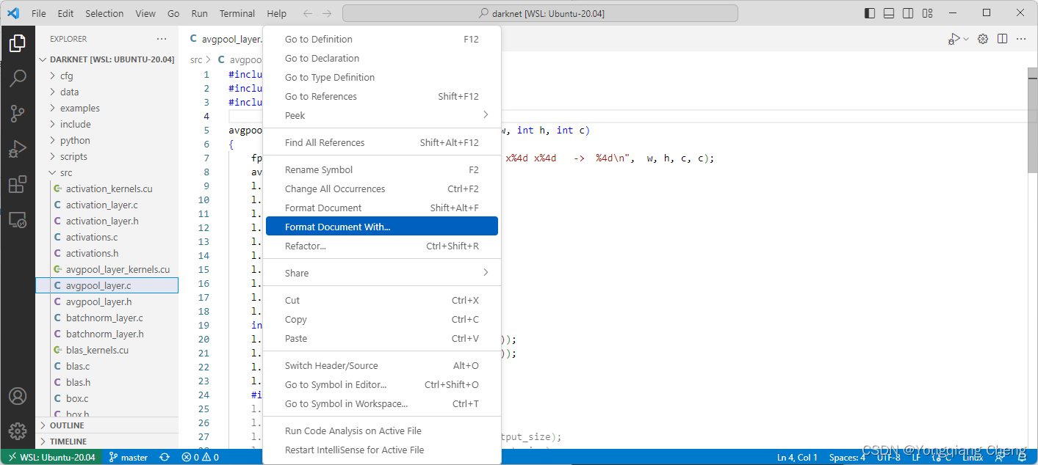Click the WSL: Ubuntu-20.04 remote indicator
Image resolution: width=1038 pixels, height=465 pixels.
pos(51,457)
